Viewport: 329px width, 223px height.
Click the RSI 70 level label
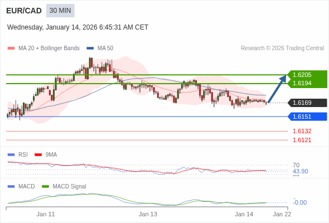coord(296,165)
